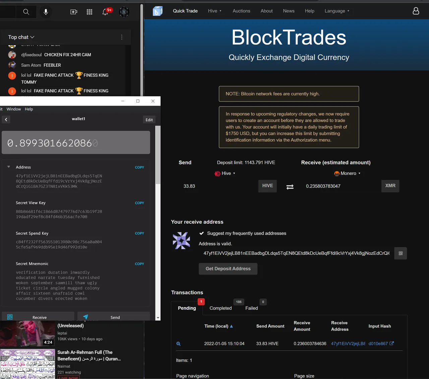The height and width of the screenshot is (379, 429).
Task: Open Quick Trade in the navigation
Action: pyautogui.click(x=185, y=11)
